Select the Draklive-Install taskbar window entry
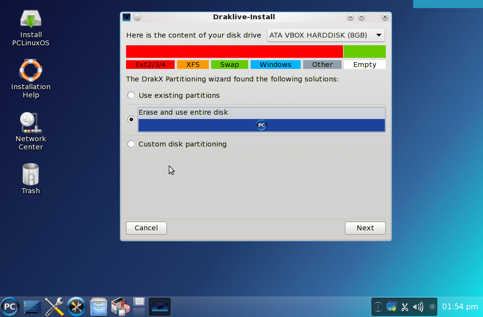 click(x=160, y=307)
